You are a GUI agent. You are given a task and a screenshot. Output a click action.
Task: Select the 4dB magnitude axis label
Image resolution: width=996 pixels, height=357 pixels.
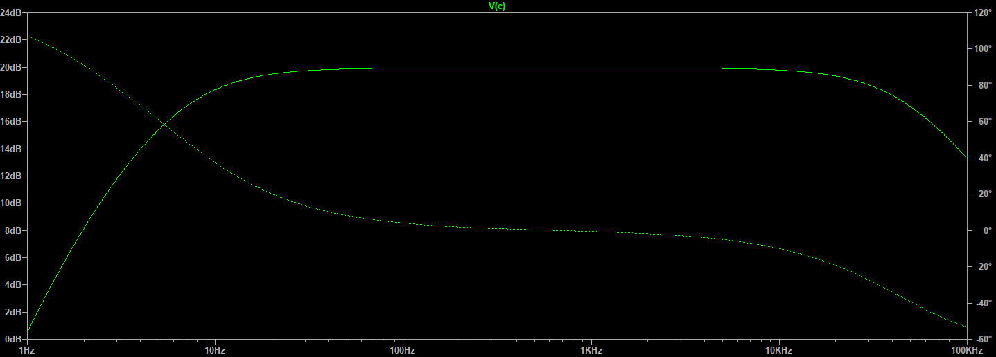point(13,285)
